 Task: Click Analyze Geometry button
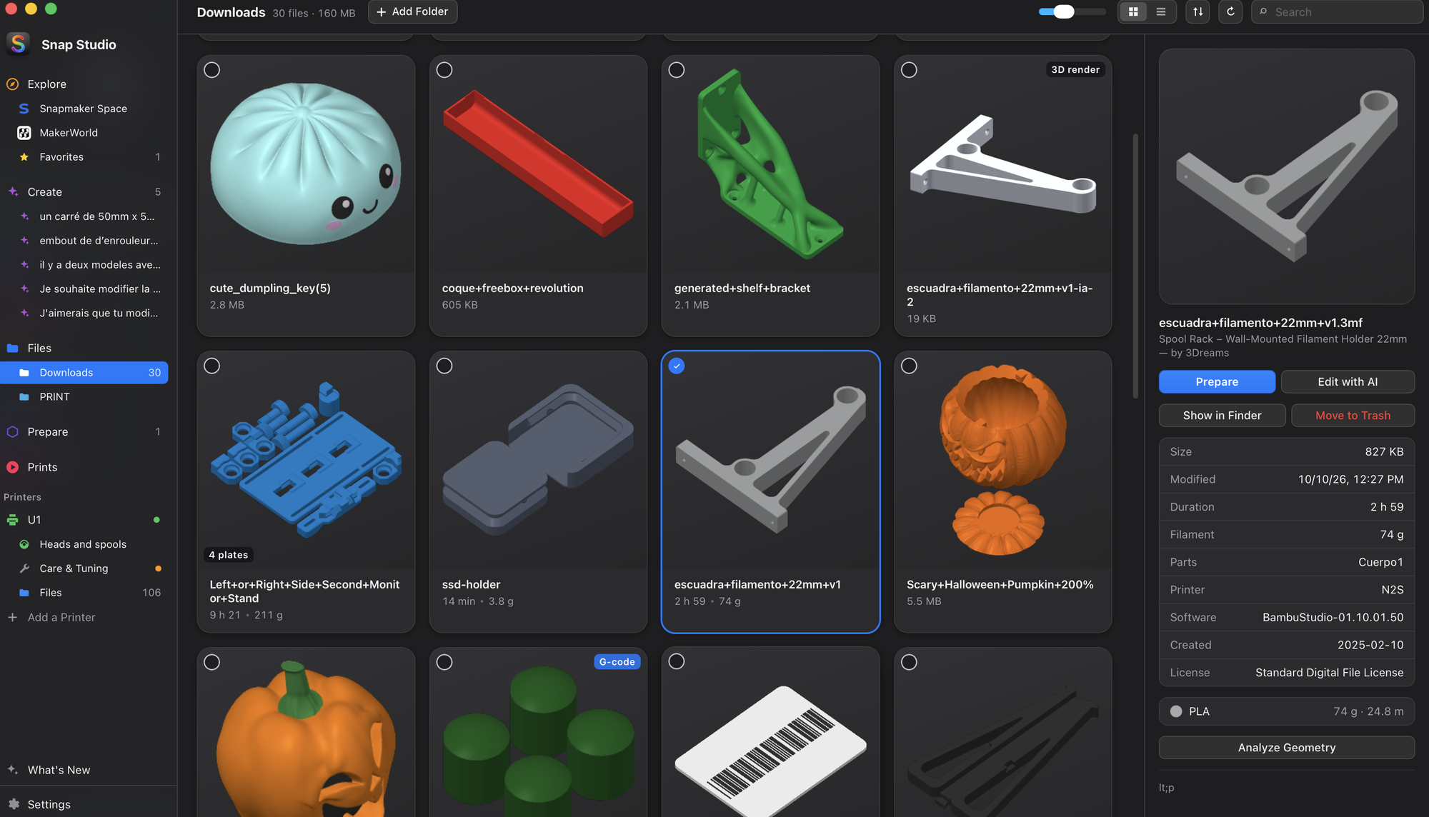pos(1287,748)
